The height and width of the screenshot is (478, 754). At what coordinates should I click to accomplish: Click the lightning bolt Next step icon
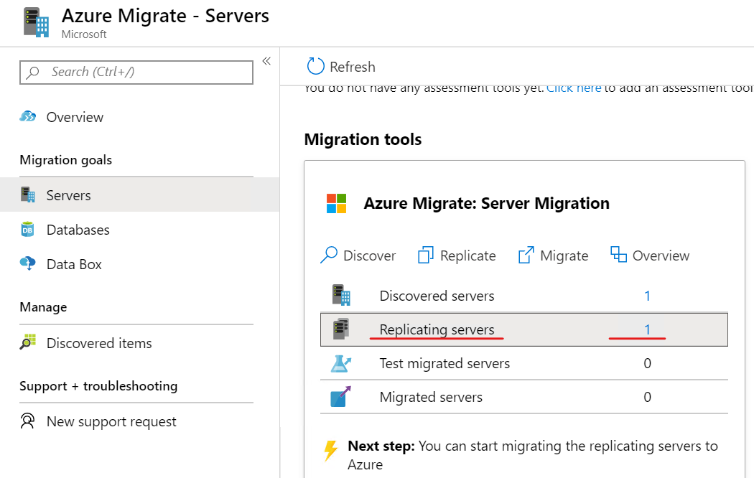click(331, 451)
